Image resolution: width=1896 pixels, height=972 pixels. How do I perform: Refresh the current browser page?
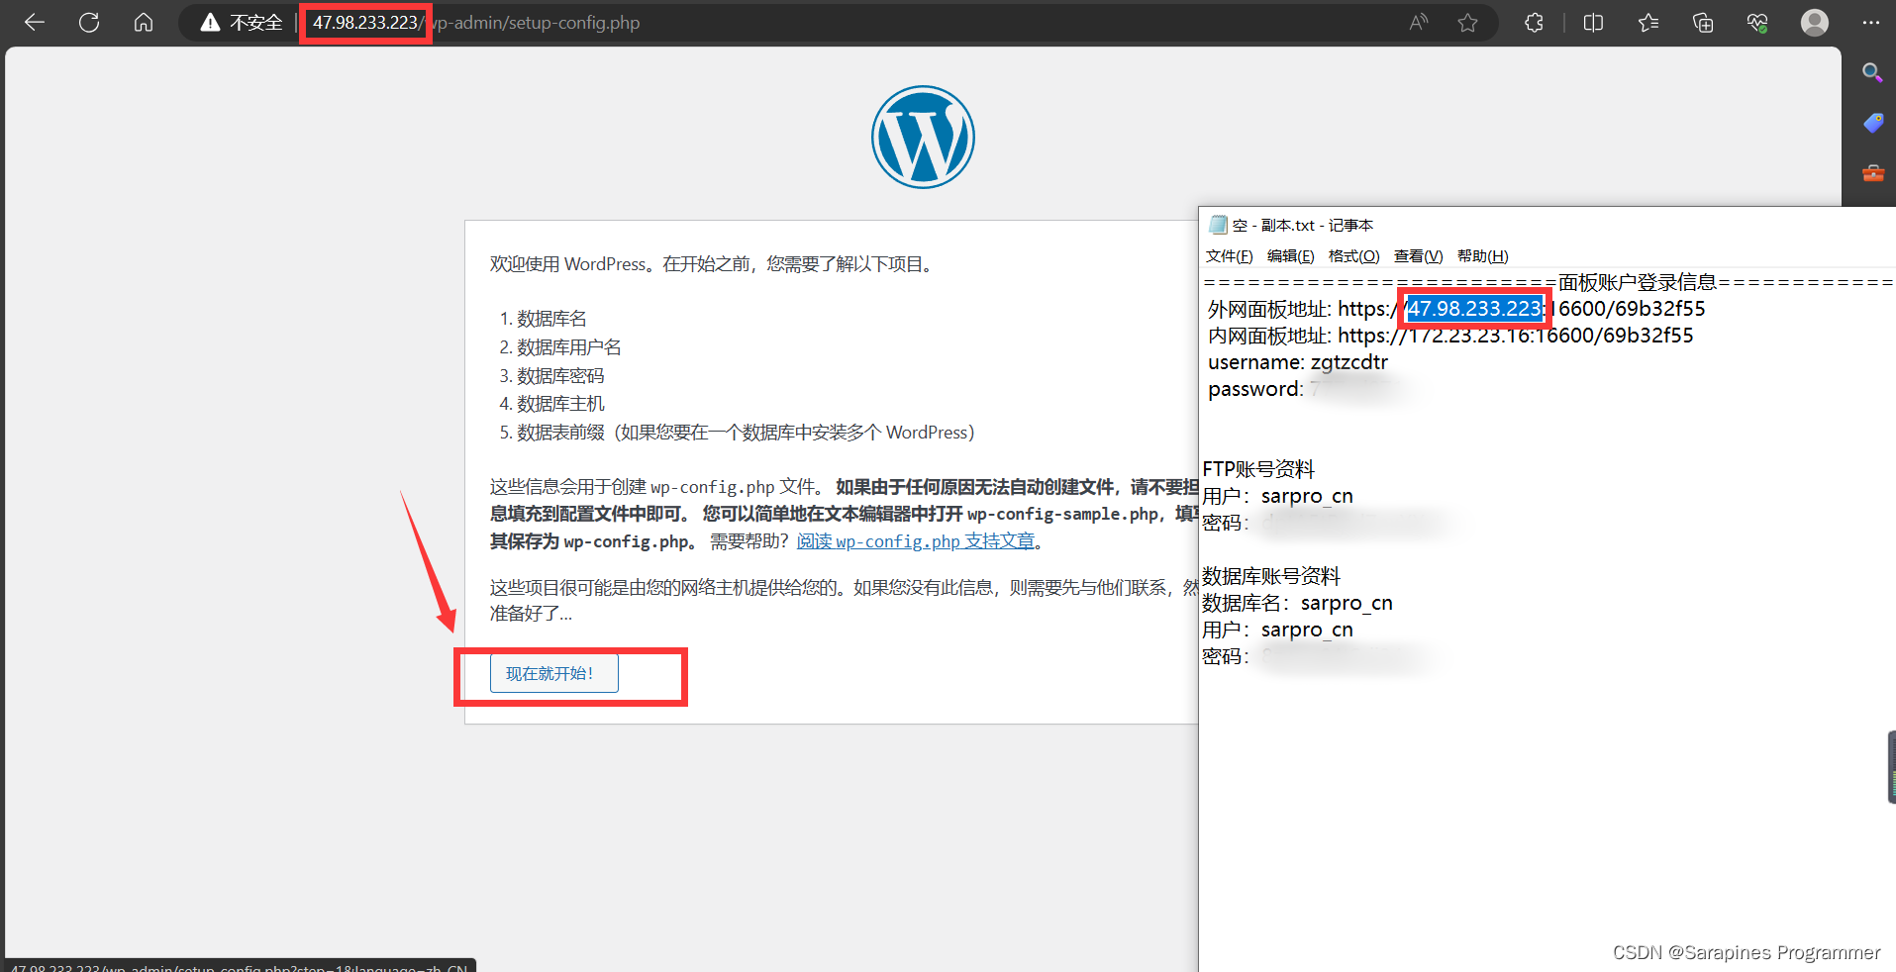click(x=89, y=23)
